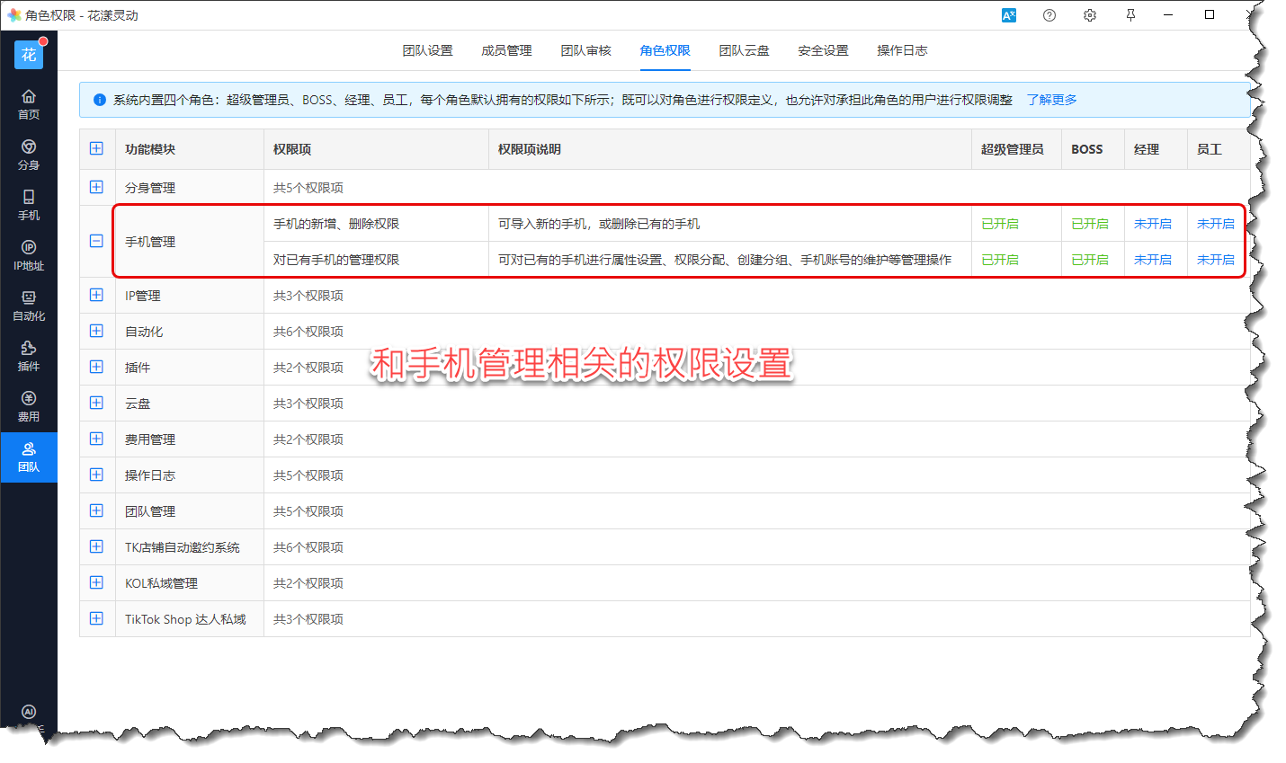Open the 插件 plugins sidebar icon
This screenshot has width=1286, height=763.
pyautogui.click(x=29, y=356)
